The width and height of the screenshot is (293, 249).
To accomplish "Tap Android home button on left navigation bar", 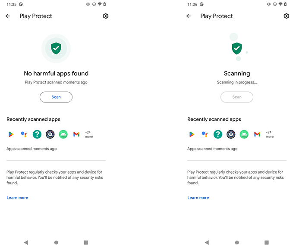I will tap(56, 242).
